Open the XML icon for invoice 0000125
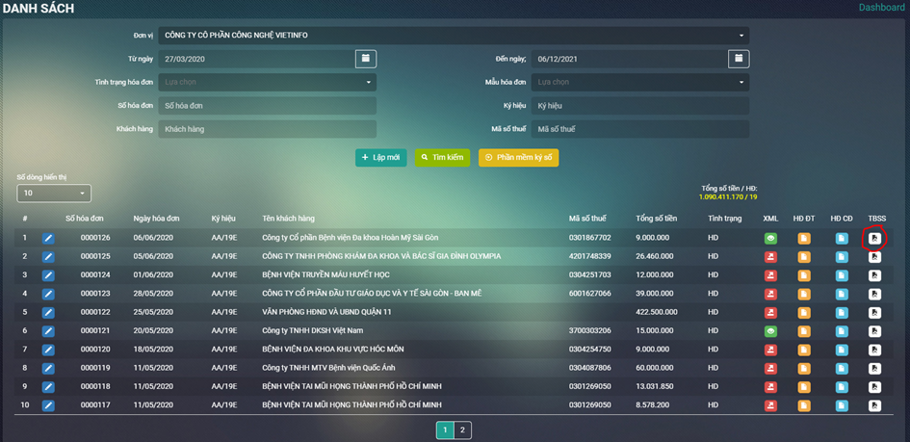The width and height of the screenshot is (910, 442). click(770, 257)
